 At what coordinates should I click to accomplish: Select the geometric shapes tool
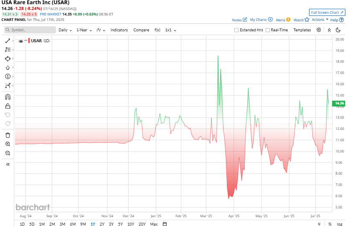pos(8,59)
